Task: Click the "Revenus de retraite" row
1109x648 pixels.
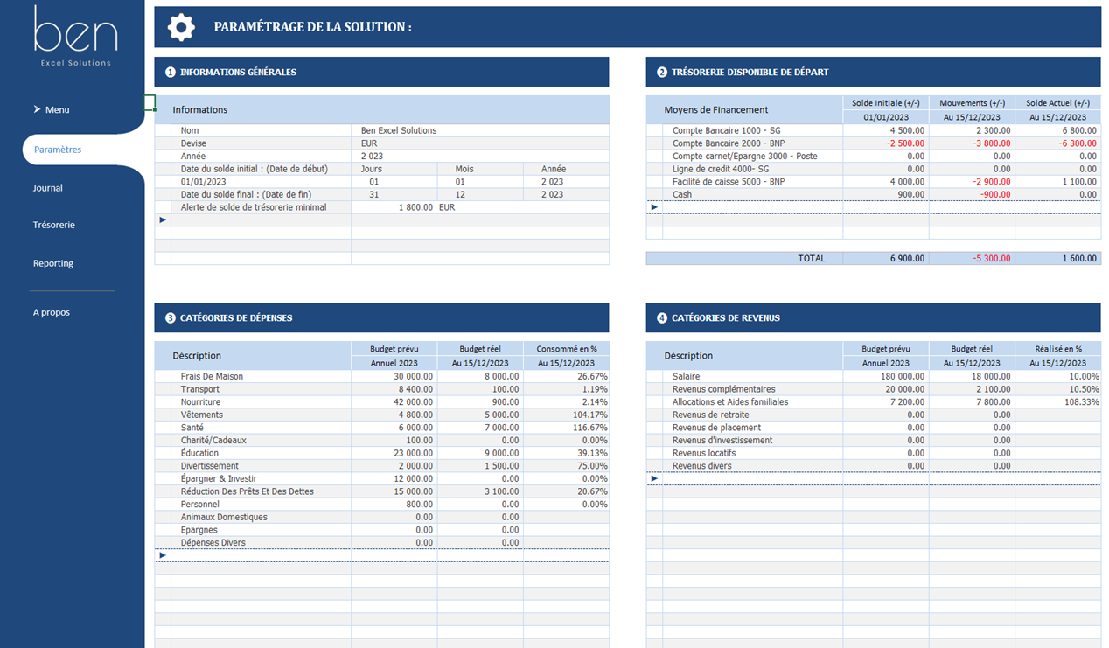Action: click(x=711, y=415)
